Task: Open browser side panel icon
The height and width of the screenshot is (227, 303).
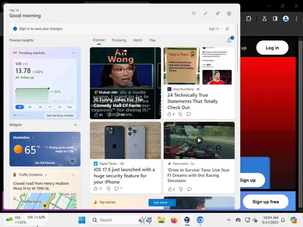Action: click(275, 19)
